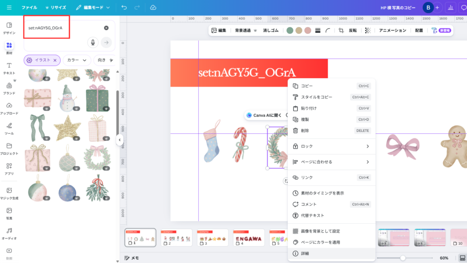
Task: Expand the 編集モード dropdown
Action: (93, 7)
